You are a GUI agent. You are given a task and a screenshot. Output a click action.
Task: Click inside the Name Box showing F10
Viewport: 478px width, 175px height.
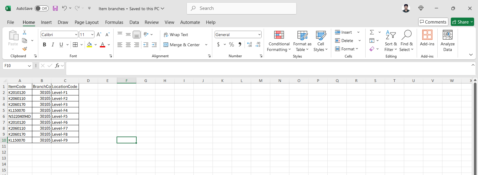pos(15,66)
